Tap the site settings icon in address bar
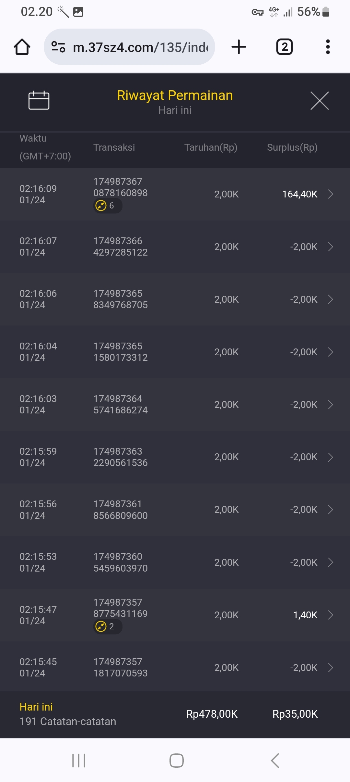The height and width of the screenshot is (782, 350). point(58,47)
